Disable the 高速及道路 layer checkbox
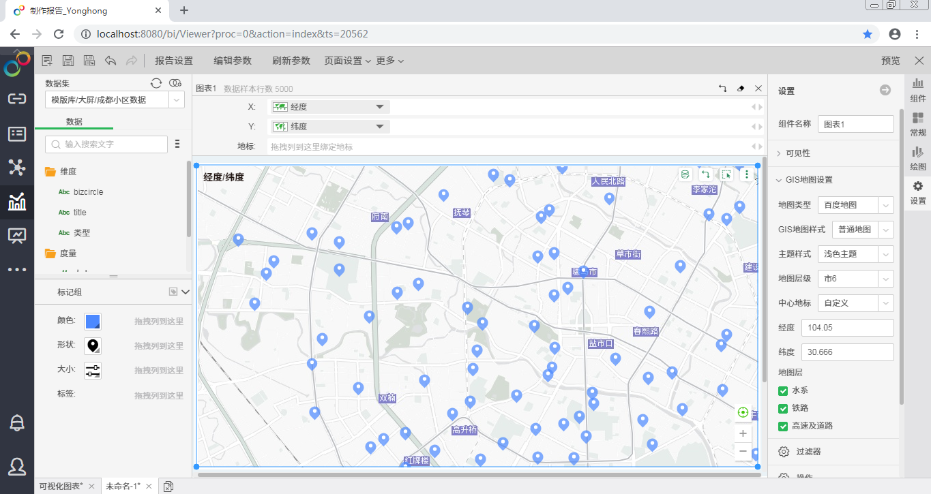 [783, 426]
